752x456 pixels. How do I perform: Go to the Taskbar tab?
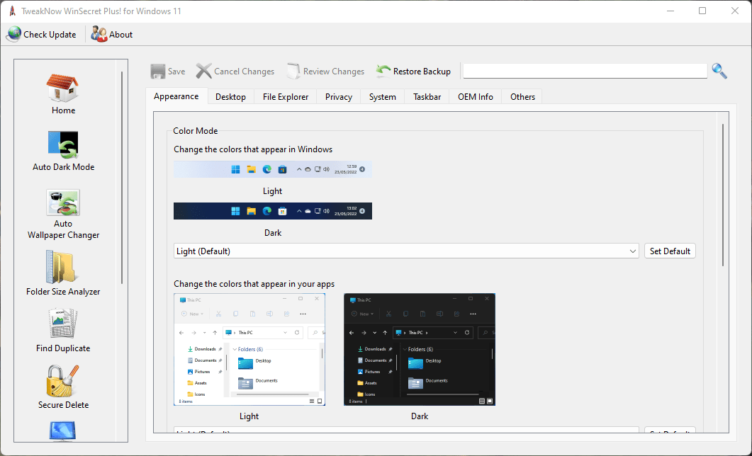tap(427, 97)
